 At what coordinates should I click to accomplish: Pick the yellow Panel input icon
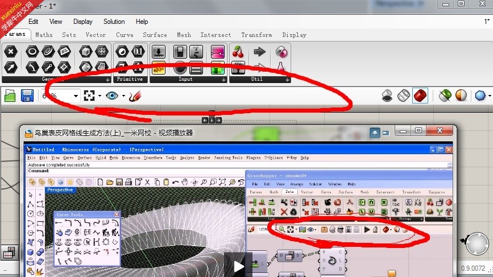[x=159, y=68]
